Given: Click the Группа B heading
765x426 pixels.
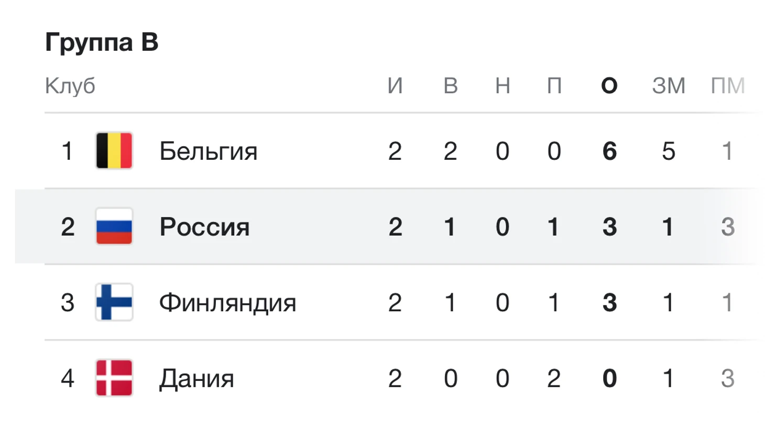Looking at the screenshot, I should [102, 42].
